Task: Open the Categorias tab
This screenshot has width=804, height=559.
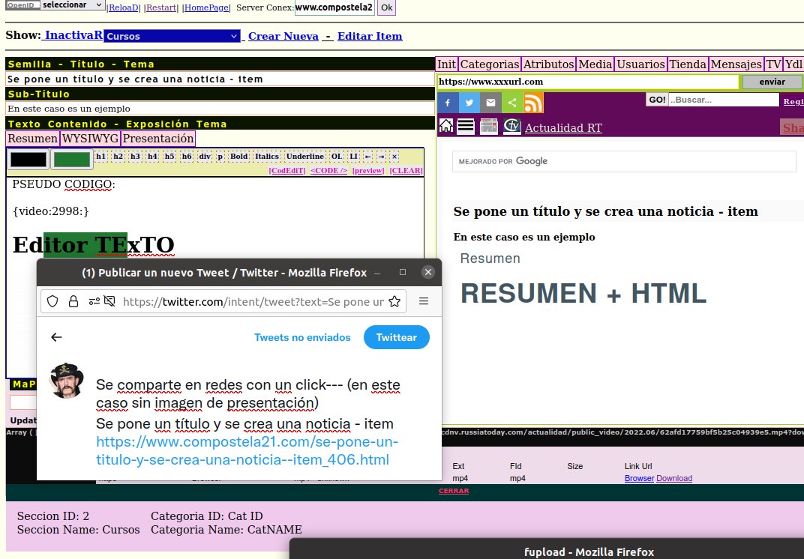Action: click(490, 64)
